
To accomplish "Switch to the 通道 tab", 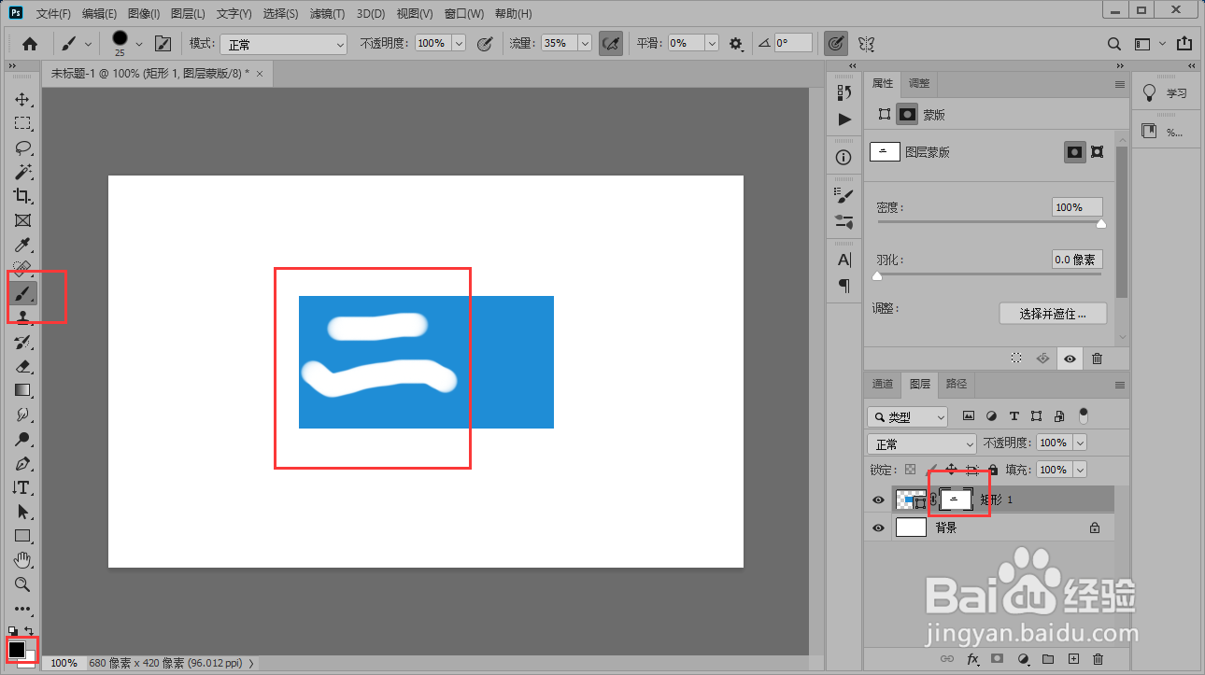I will [883, 384].
